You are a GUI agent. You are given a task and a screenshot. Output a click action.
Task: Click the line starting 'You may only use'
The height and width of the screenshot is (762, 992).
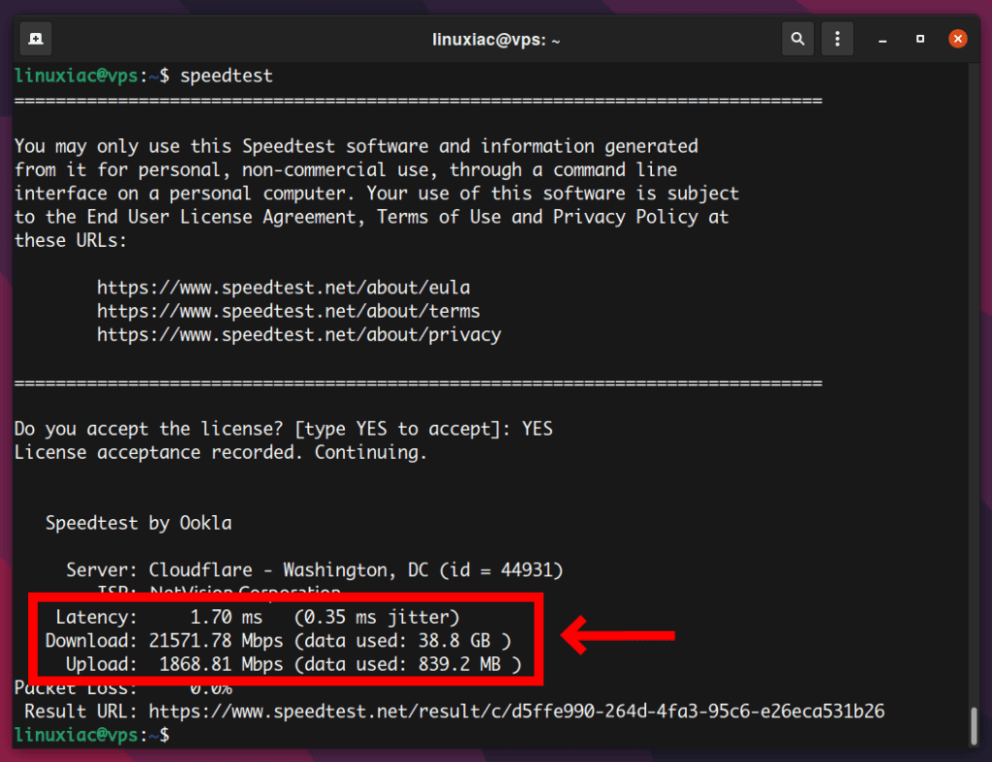[x=356, y=147]
